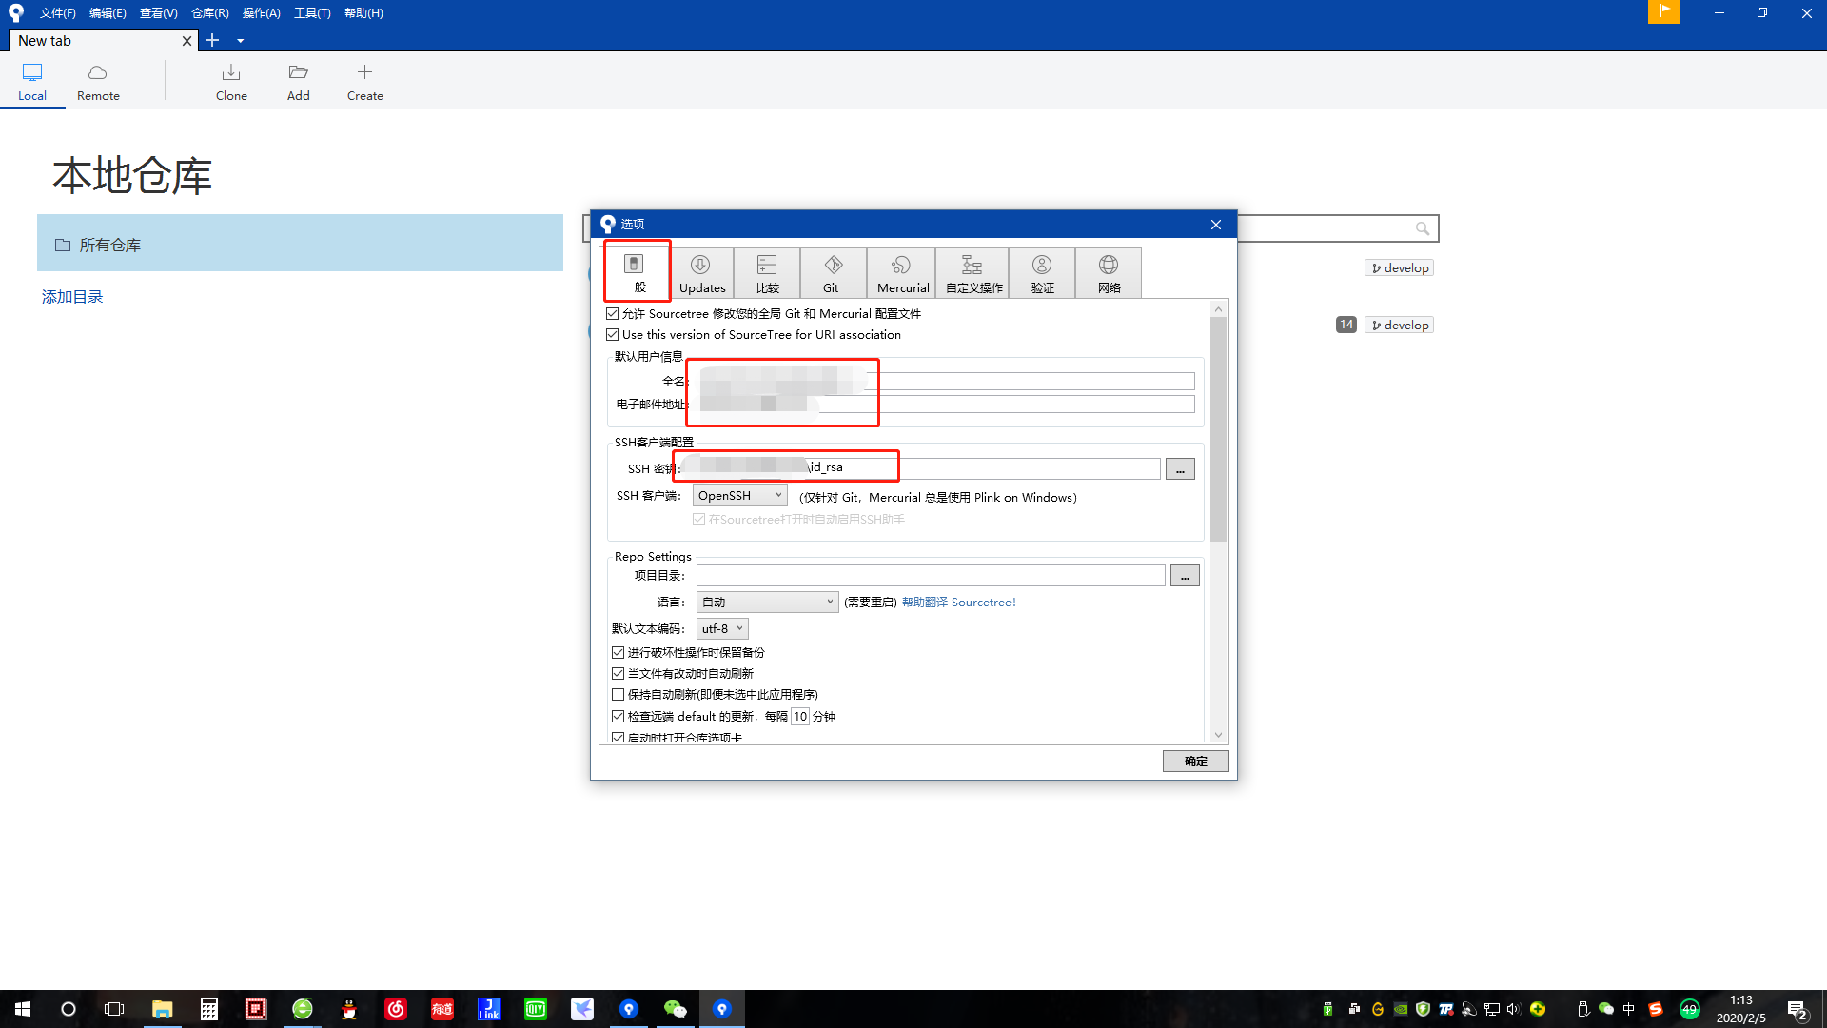Click the Create repository plus icon
This screenshot has height=1028, width=1827.
click(364, 82)
